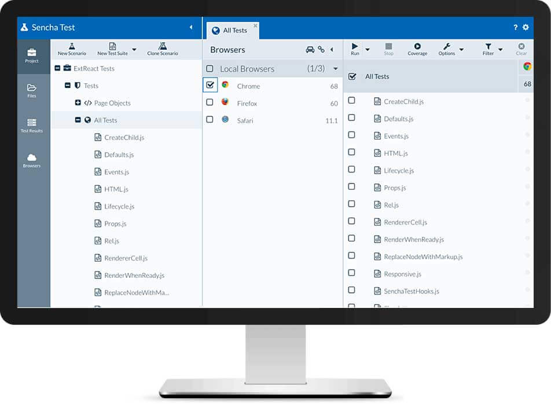Click the Sencha Test flask logo
Image resolution: width=551 pixels, height=404 pixels.
coord(24,27)
